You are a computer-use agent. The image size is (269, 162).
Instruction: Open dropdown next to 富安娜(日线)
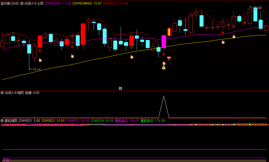[x=22, y=4]
